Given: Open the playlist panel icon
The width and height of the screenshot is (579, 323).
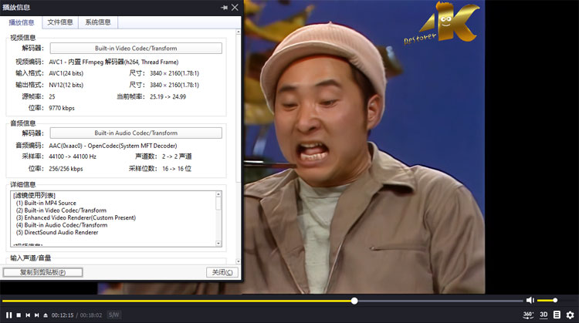Looking at the screenshot, I should (x=557, y=315).
